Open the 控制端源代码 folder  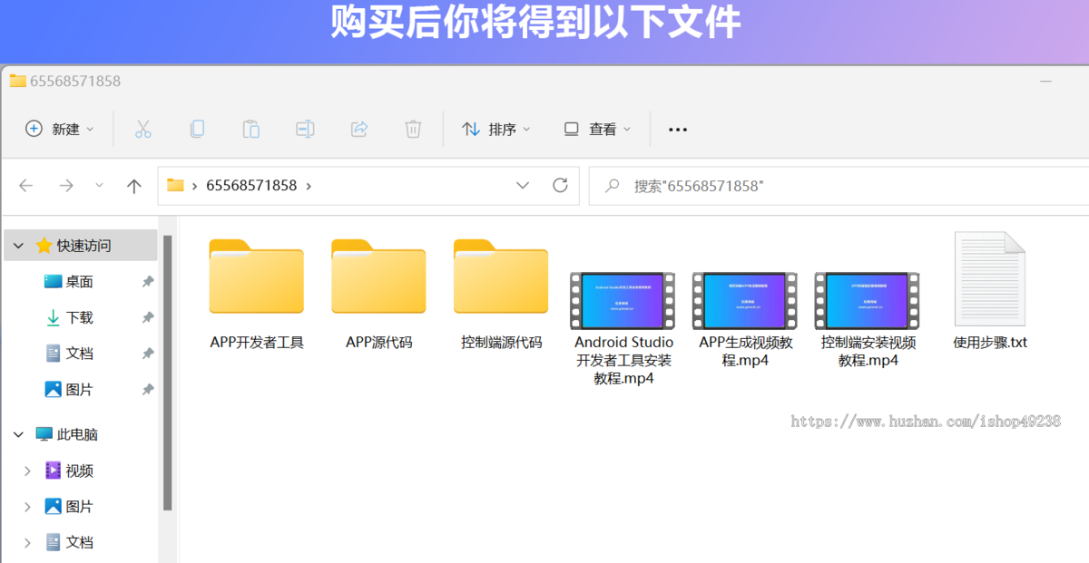tap(501, 295)
